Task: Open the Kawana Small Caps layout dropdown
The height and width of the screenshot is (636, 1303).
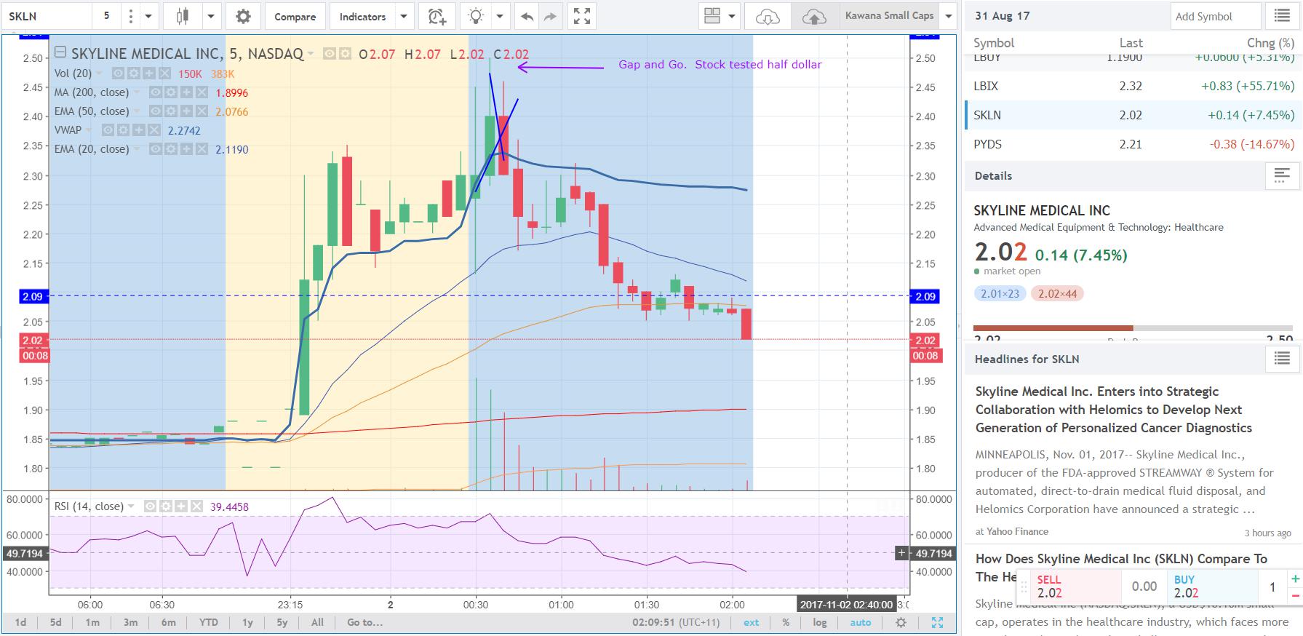Action: [x=948, y=16]
